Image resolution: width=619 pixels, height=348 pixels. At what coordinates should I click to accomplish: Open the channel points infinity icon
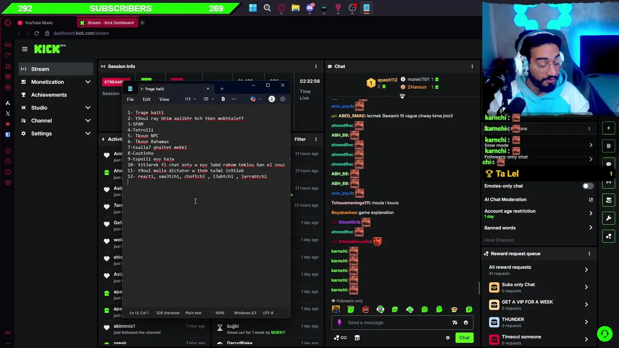click(340, 338)
